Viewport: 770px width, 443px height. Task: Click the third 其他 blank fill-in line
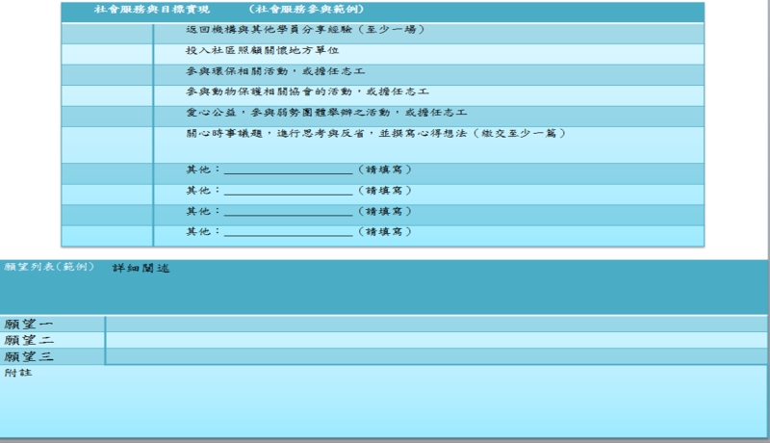point(288,212)
